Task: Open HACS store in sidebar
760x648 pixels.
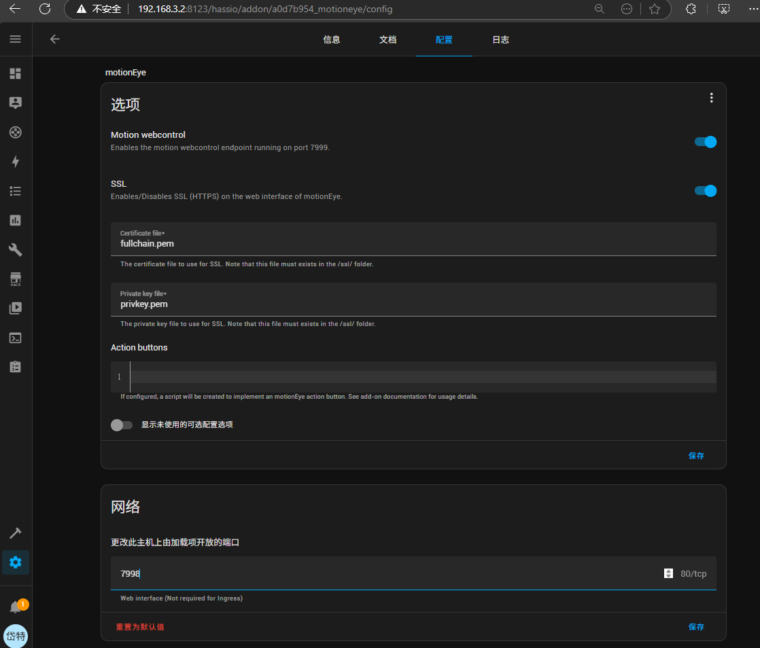Action: tap(15, 279)
